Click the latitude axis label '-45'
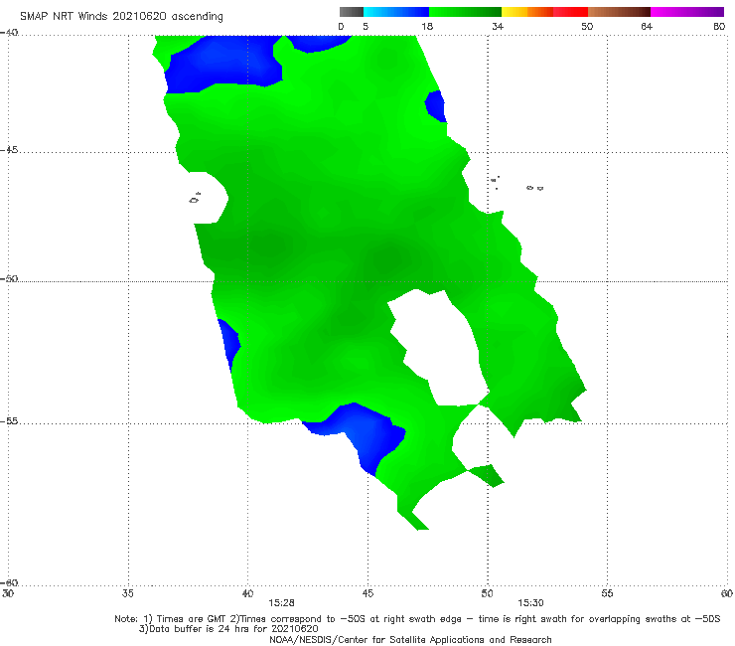Viewport: 735px width, 646px height. tap(9, 150)
